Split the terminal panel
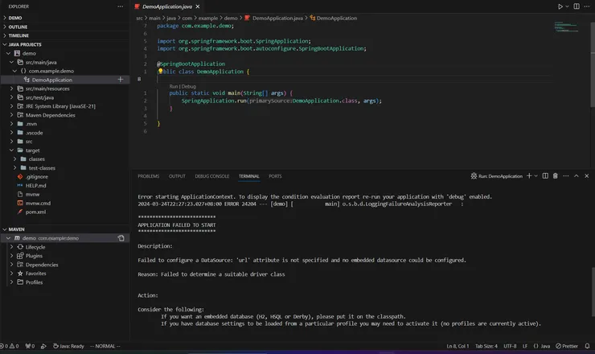 pos(545,175)
